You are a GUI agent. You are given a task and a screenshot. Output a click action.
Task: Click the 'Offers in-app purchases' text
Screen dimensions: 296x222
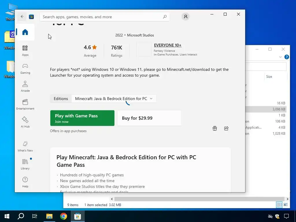coord(68,131)
